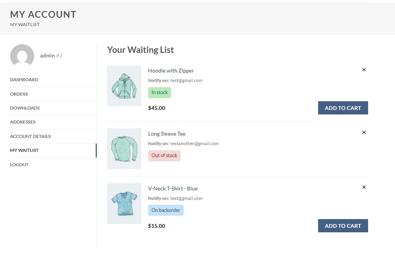The image size is (395, 258).
Task: Open the Long Sleeve Tee thumbnail
Action: coord(124,149)
